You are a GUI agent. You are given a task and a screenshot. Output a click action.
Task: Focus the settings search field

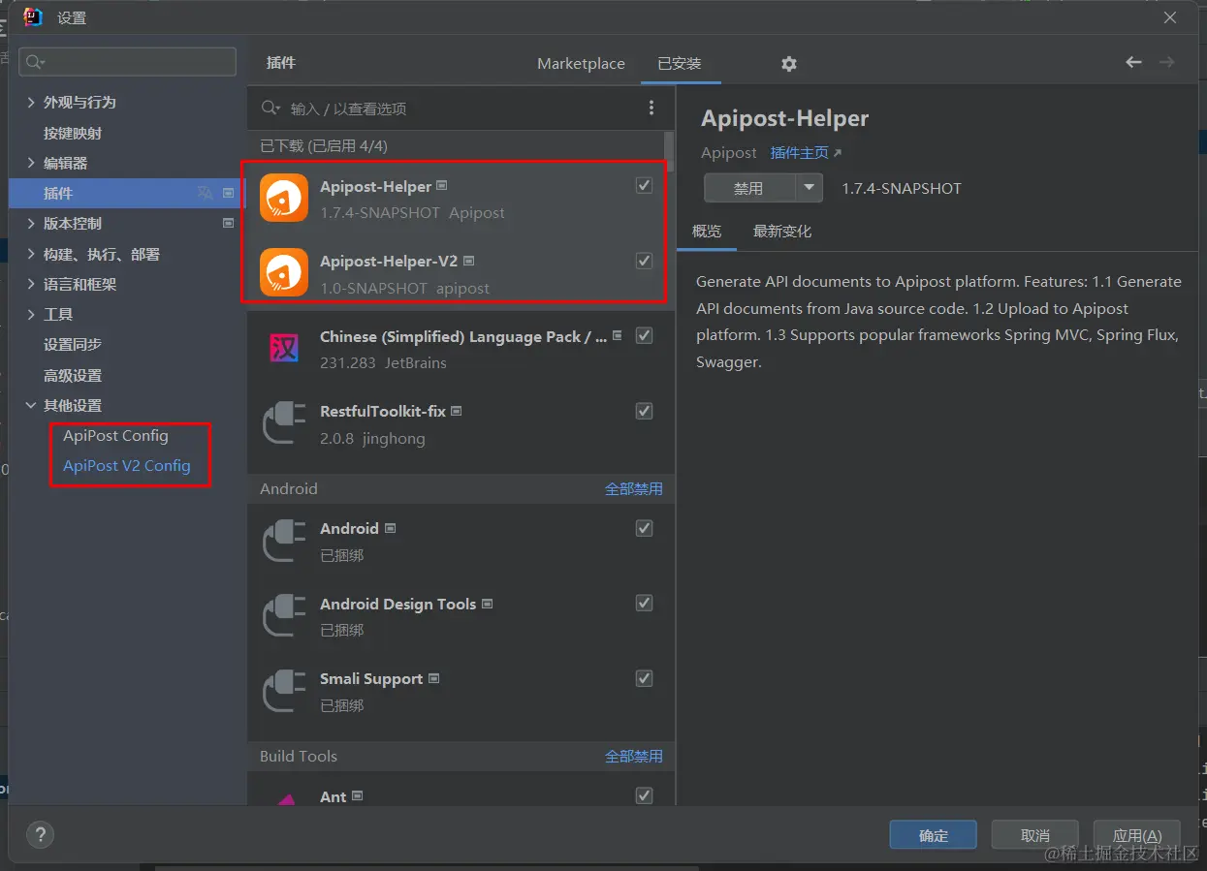(x=127, y=62)
